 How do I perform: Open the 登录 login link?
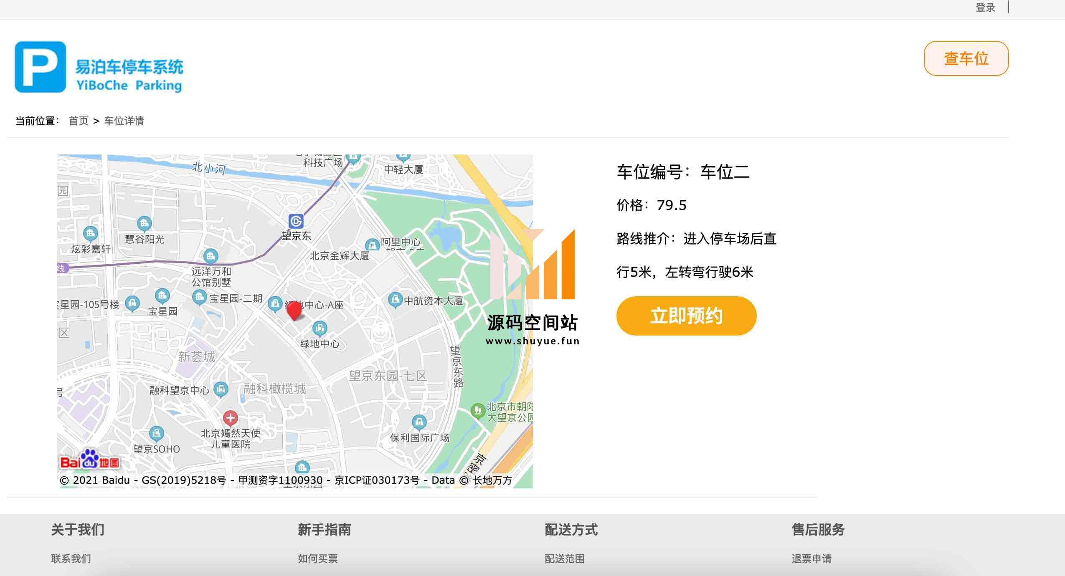coord(985,8)
